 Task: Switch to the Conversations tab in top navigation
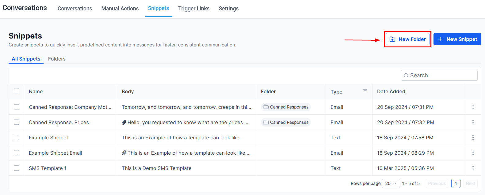pyautogui.click(x=75, y=9)
